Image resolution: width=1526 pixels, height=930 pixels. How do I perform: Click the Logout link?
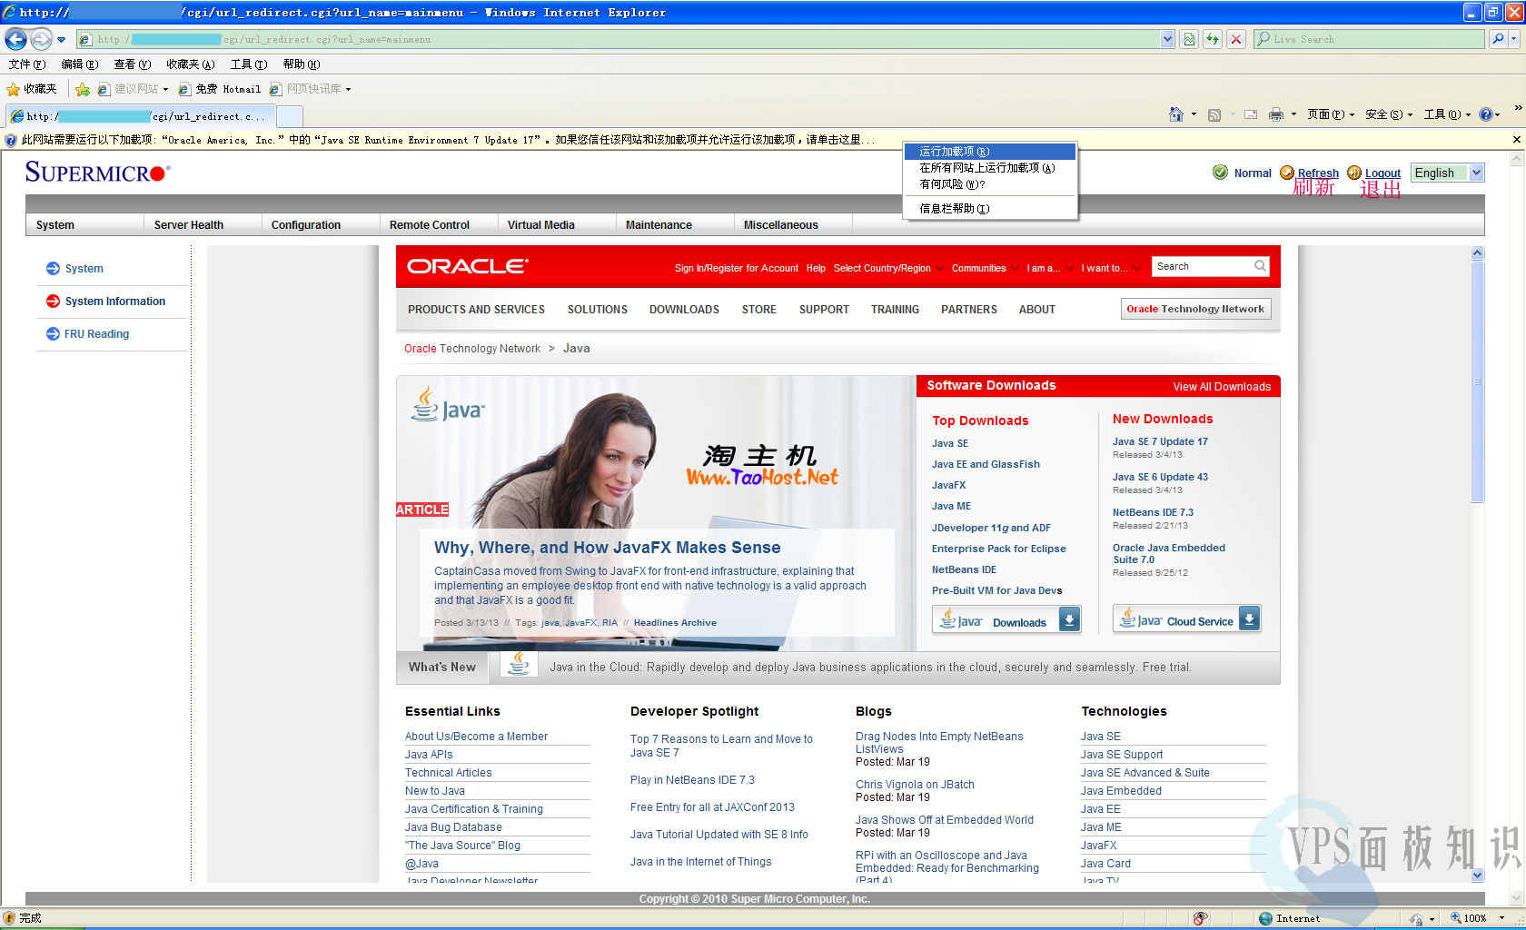click(1382, 173)
